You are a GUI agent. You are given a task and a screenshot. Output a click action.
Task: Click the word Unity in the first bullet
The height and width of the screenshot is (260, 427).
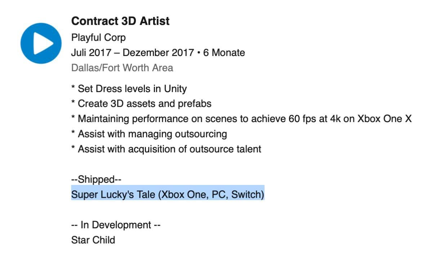pyautogui.click(x=175, y=88)
